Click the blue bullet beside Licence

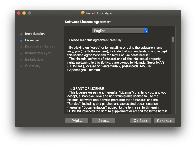(21, 41)
